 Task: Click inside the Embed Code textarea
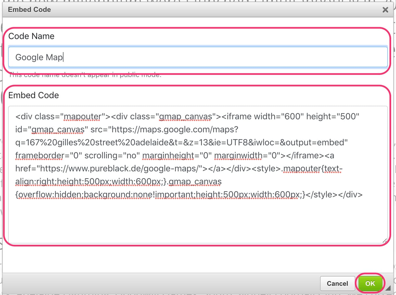(198, 174)
